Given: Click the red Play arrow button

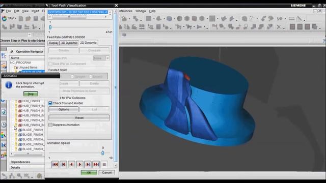Looking at the screenshot, I should (x=79, y=165).
